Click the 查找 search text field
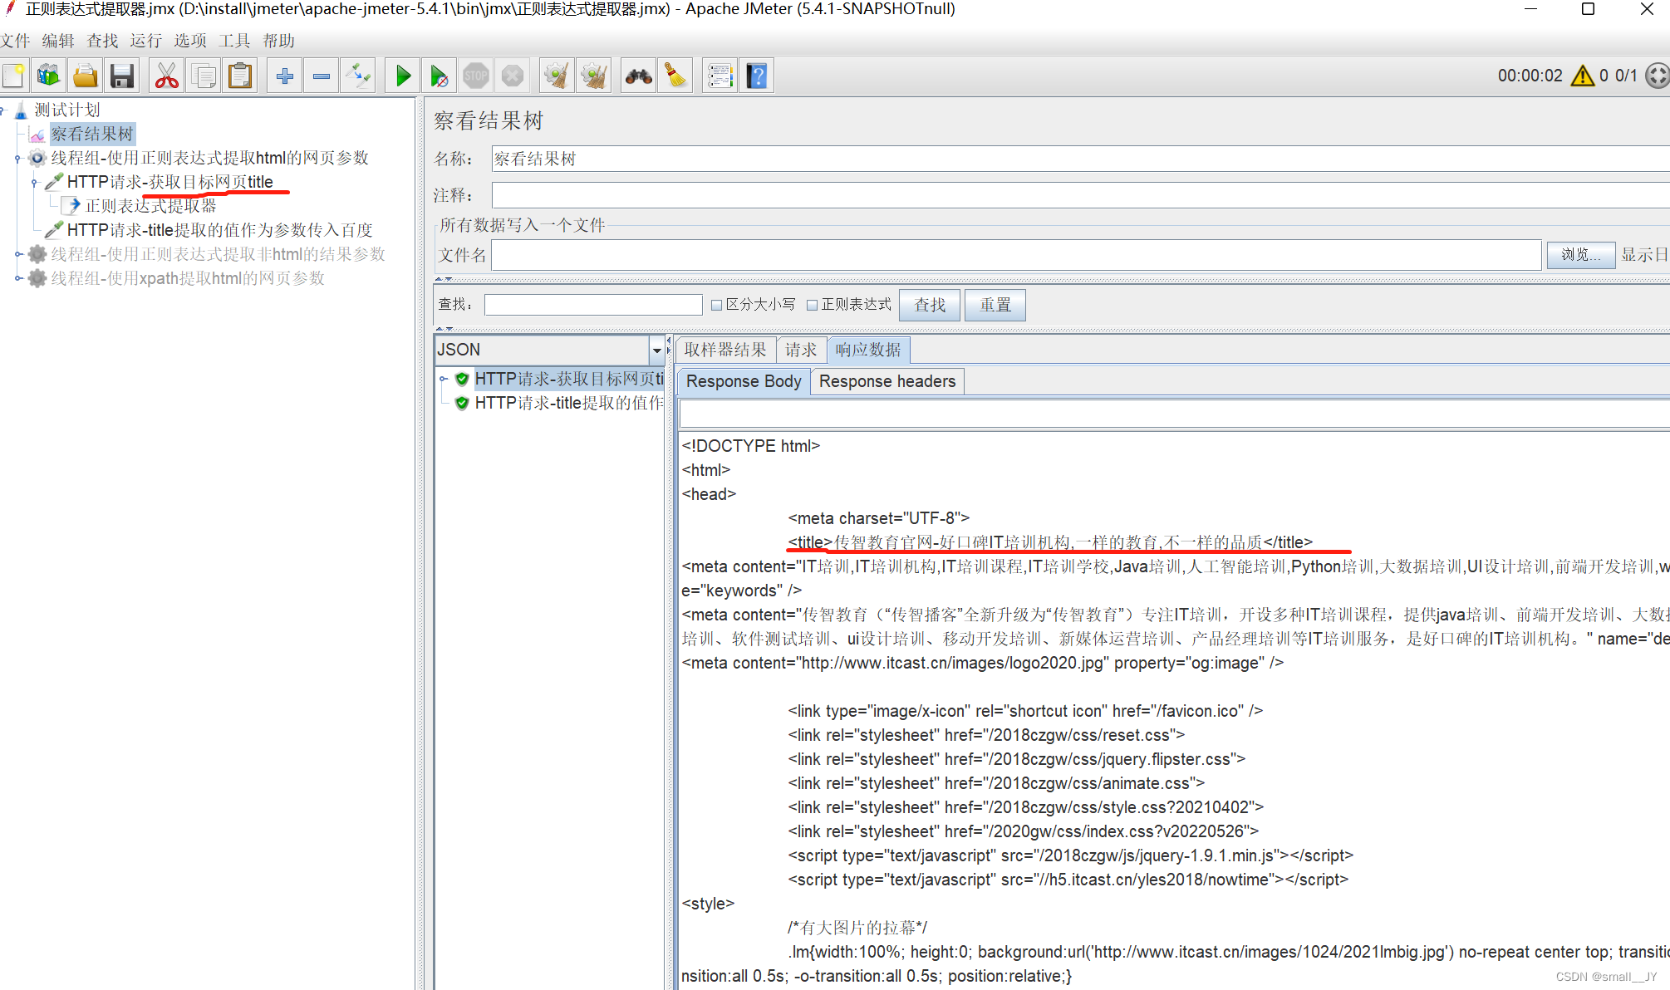Image resolution: width=1670 pixels, height=990 pixels. point(593,305)
